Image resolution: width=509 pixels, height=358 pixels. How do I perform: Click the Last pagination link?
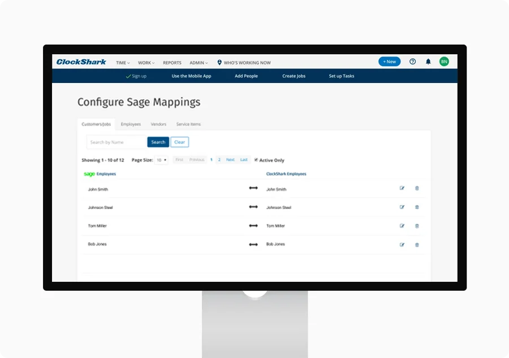click(x=244, y=160)
